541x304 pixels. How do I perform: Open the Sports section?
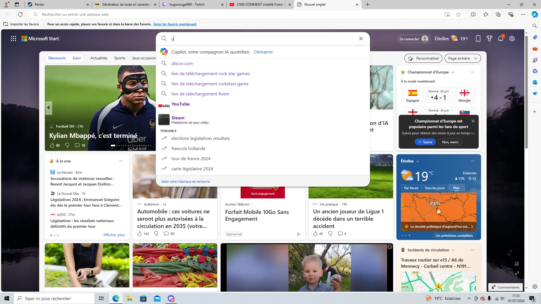coord(120,58)
